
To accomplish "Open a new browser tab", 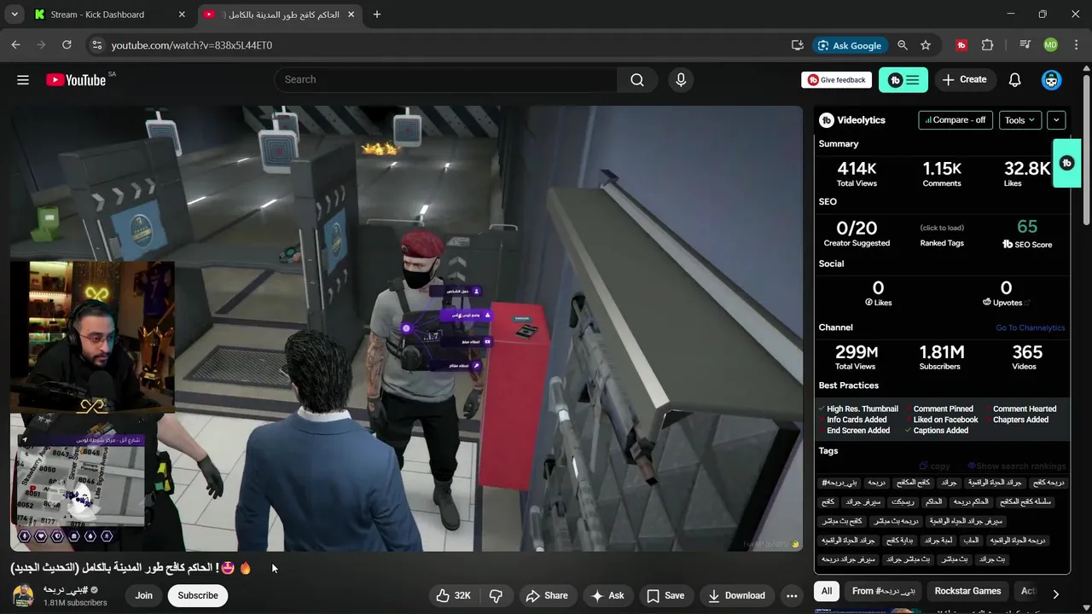I will [x=377, y=14].
